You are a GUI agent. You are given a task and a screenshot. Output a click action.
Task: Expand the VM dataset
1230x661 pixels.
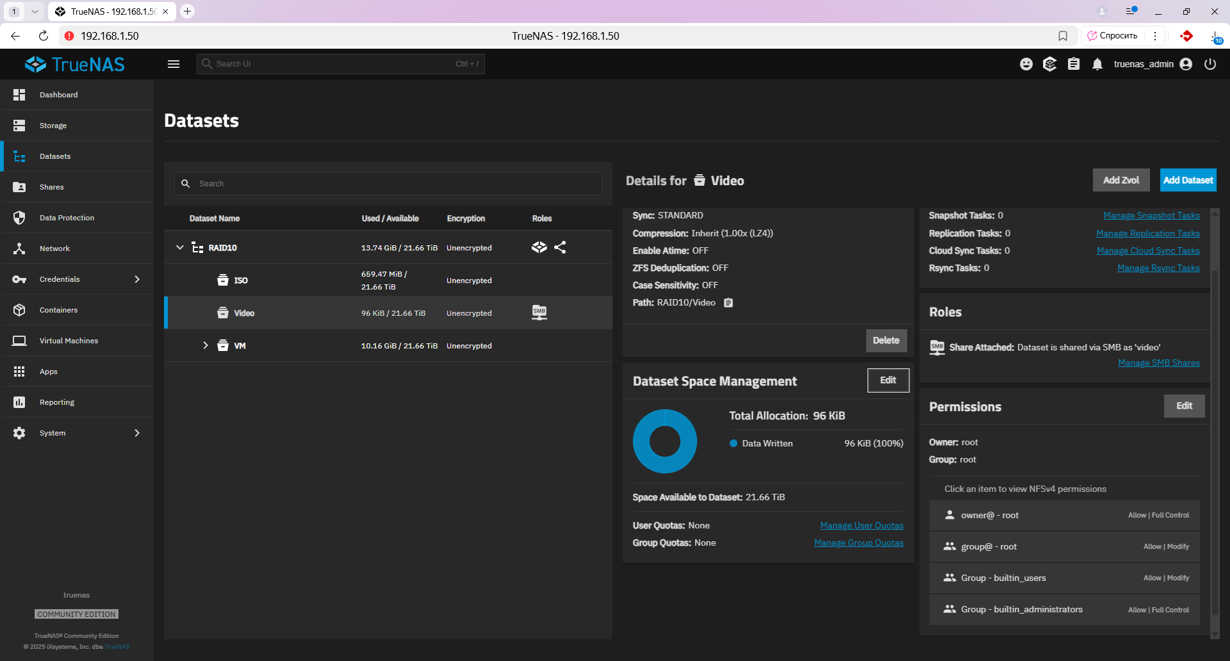coord(206,345)
